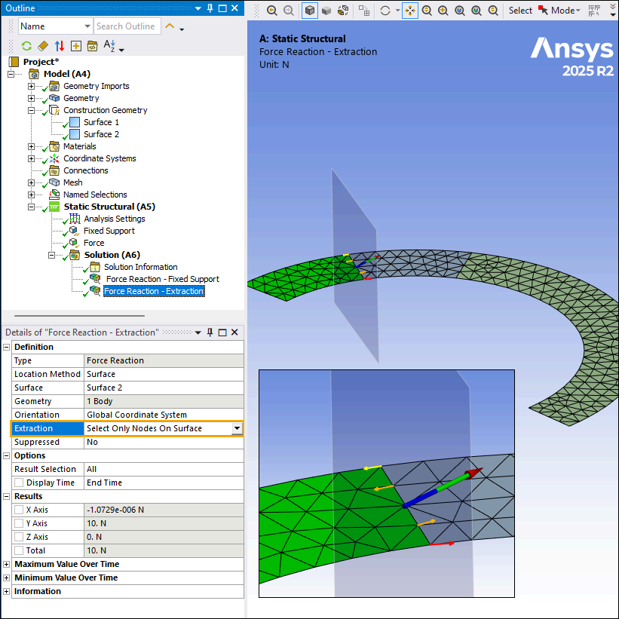Viewport: 619px width, 619px height.
Task: Select Solution Information in the tree
Action: pyautogui.click(x=140, y=267)
